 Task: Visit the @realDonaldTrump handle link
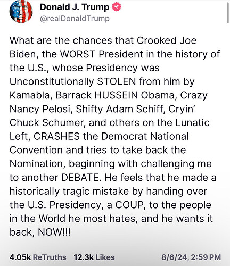tap(75, 19)
